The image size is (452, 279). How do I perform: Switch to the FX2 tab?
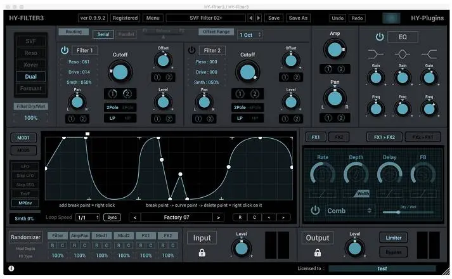[339, 137]
